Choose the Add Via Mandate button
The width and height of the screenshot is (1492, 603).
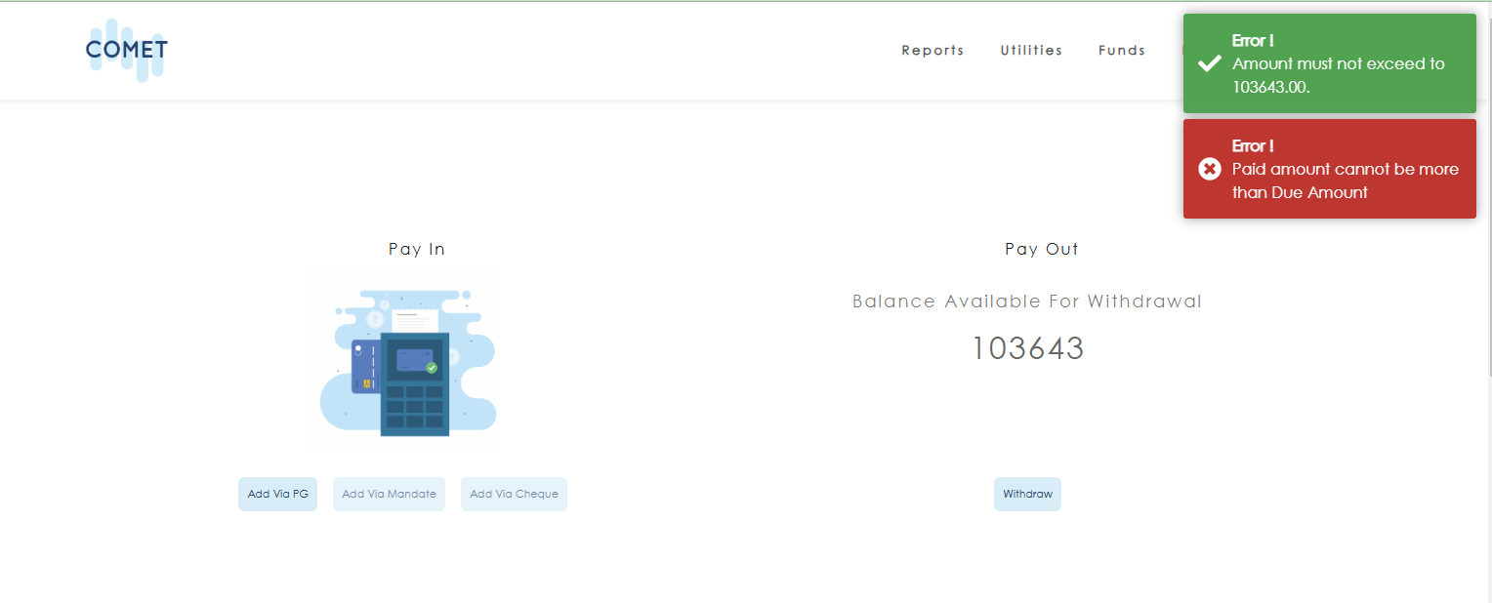[x=389, y=494]
